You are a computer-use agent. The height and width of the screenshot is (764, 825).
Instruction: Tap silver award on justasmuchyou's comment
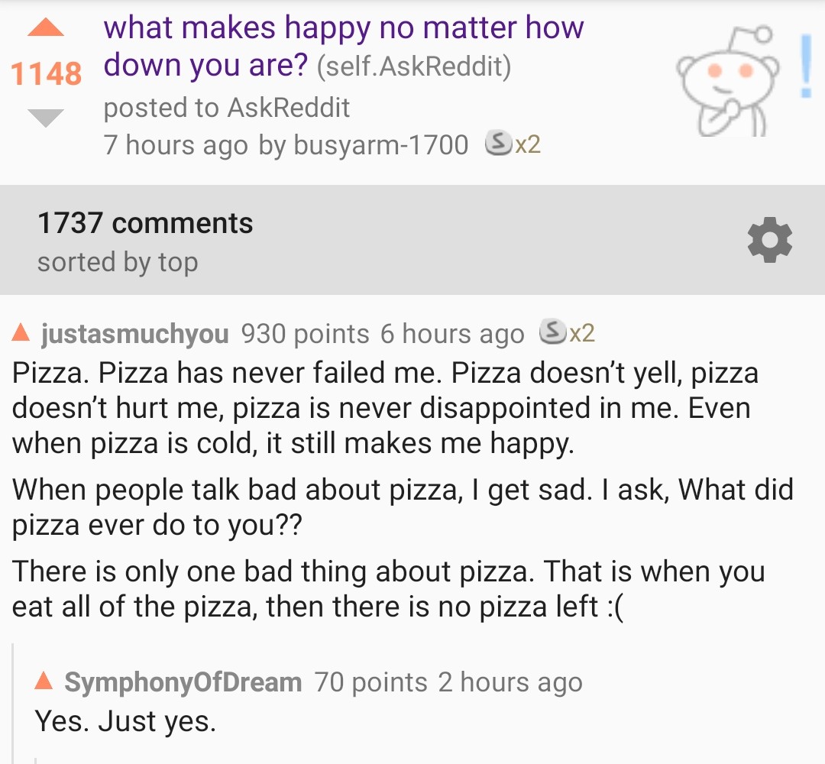point(552,333)
